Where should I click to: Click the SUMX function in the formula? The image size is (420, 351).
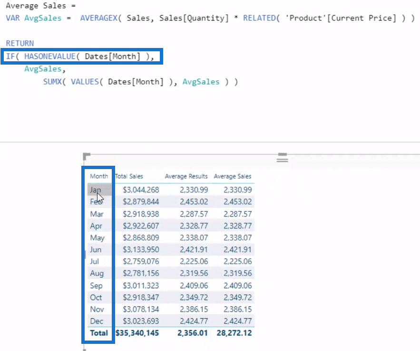pyautogui.click(x=52, y=82)
